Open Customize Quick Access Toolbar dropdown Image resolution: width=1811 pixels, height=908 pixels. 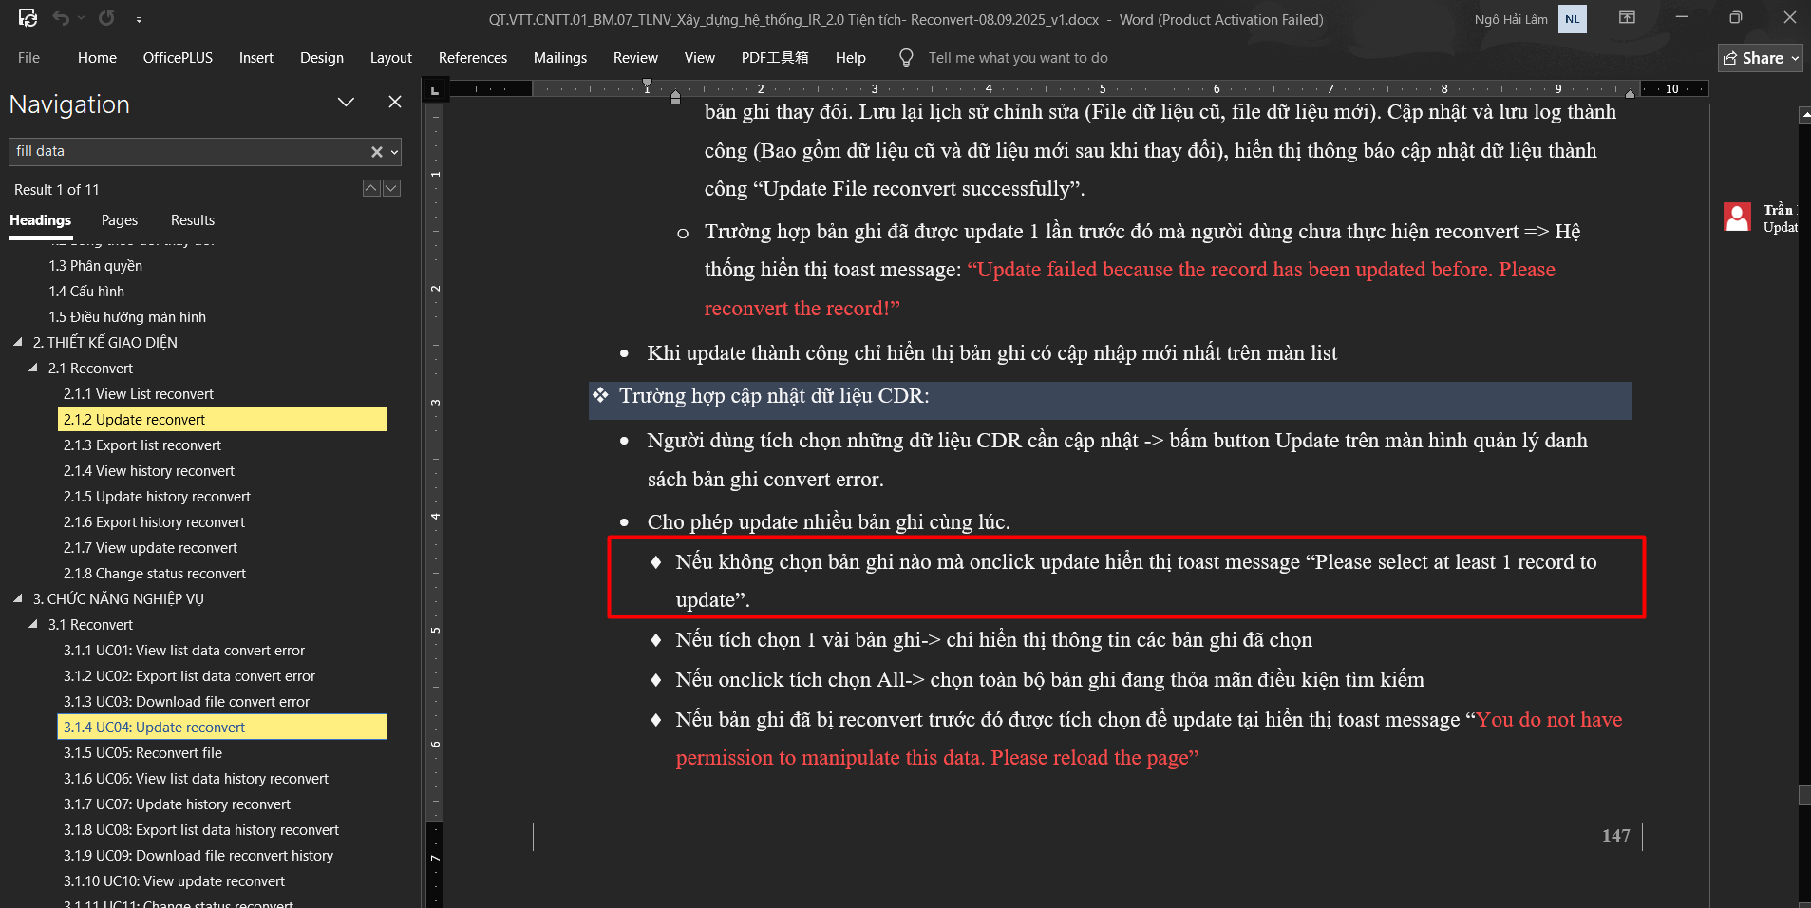(139, 19)
